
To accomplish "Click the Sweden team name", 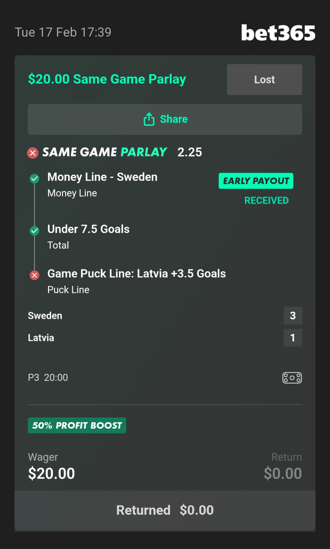I will pyautogui.click(x=45, y=316).
